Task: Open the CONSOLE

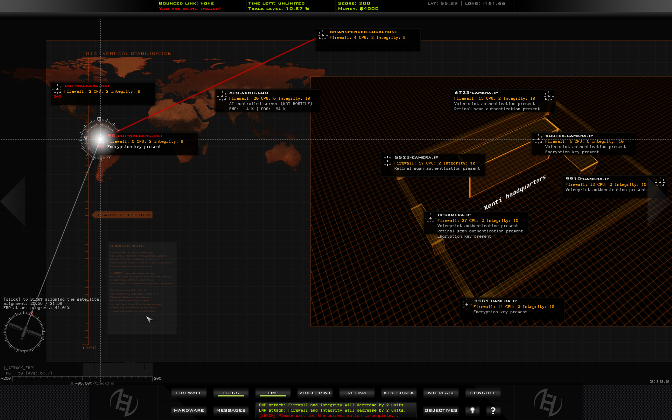Action: [x=483, y=393]
